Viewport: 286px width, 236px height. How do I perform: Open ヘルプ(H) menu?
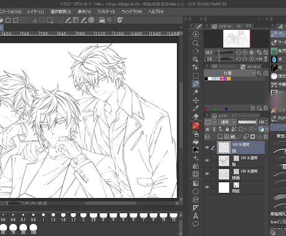coord(156,12)
